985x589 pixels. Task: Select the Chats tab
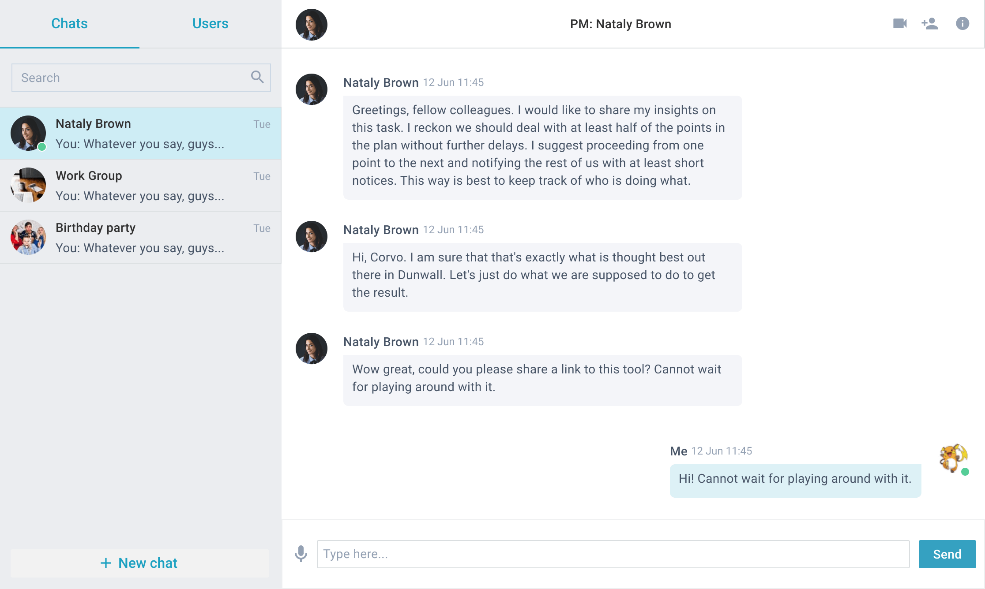pyautogui.click(x=70, y=23)
